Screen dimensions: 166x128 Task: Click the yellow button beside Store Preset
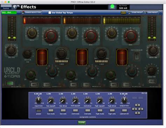(124, 13)
